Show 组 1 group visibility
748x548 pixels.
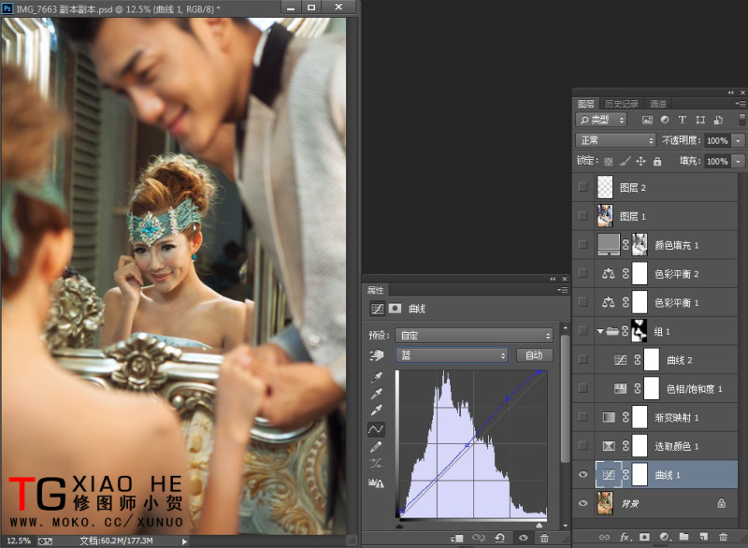(x=583, y=330)
